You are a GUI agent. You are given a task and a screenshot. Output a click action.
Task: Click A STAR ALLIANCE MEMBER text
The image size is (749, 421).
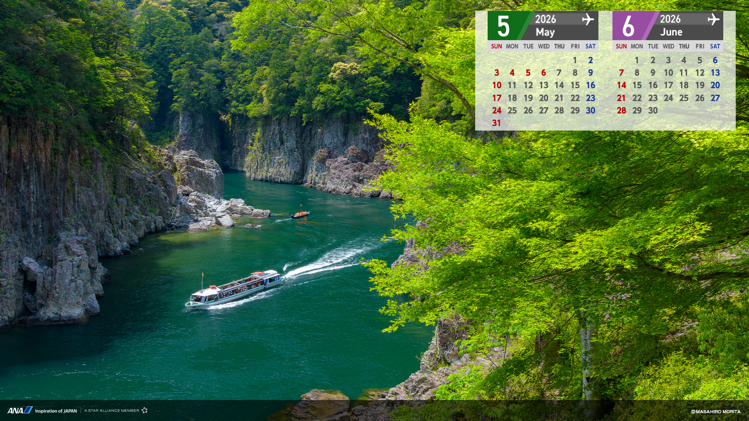click(112, 410)
